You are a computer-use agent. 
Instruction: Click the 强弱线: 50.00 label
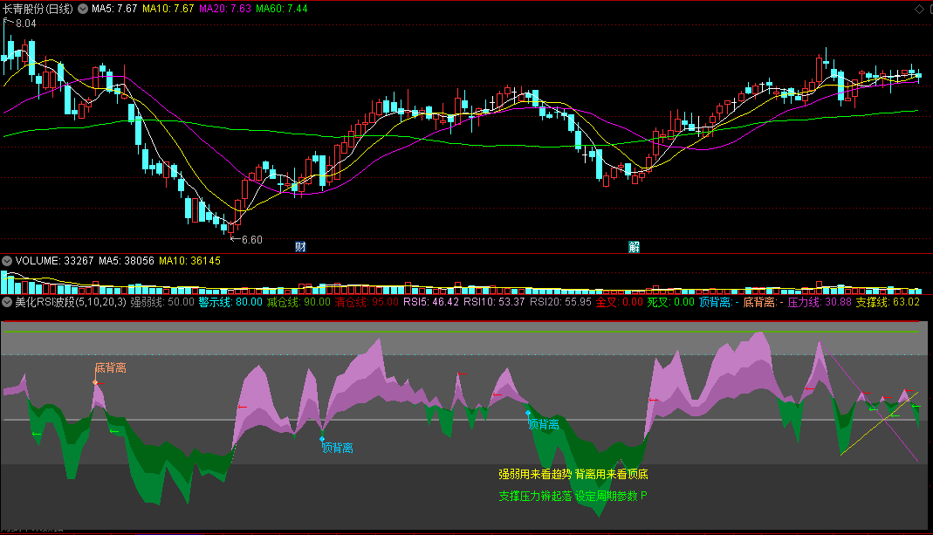(162, 302)
